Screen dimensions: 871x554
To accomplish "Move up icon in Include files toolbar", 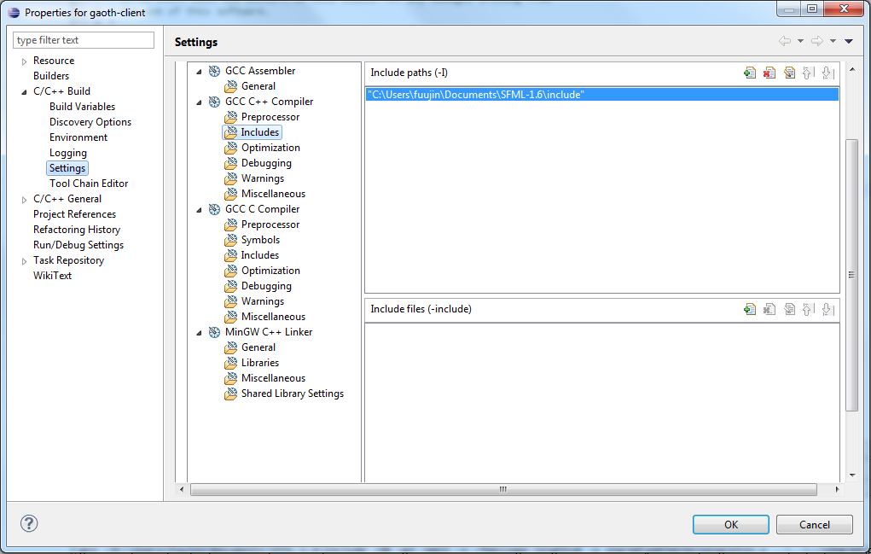I will [x=809, y=309].
